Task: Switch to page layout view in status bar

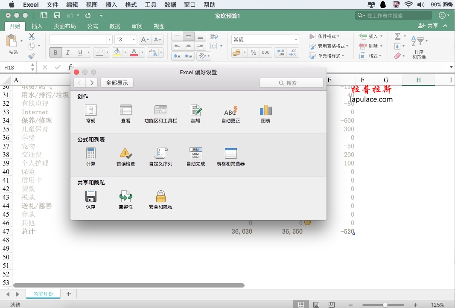Action: click(x=316, y=305)
